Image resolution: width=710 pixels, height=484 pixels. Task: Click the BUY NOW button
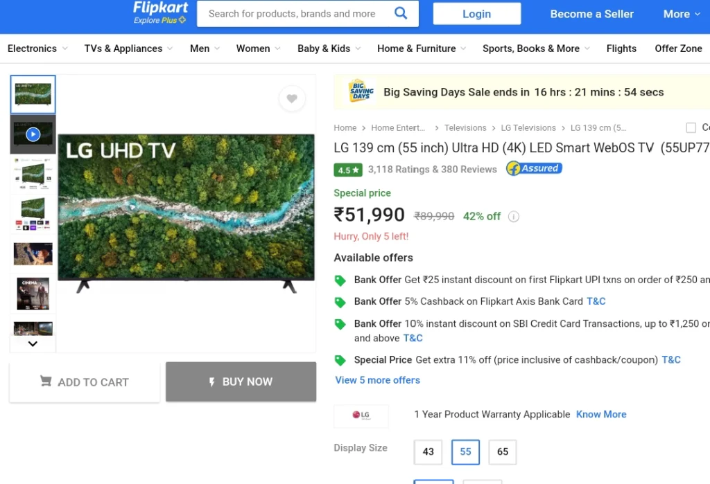241,382
